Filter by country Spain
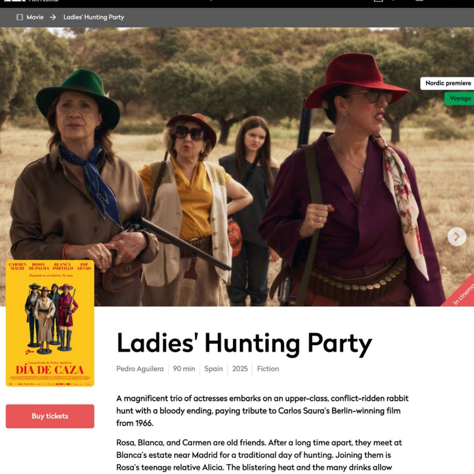474x474 pixels. 213,368
